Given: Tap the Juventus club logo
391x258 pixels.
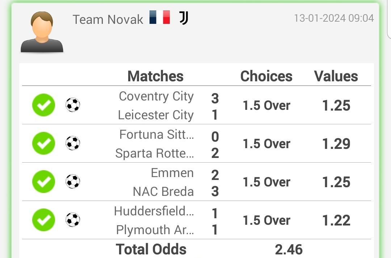Looking at the screenshot, I should click(x=184, y=18).
